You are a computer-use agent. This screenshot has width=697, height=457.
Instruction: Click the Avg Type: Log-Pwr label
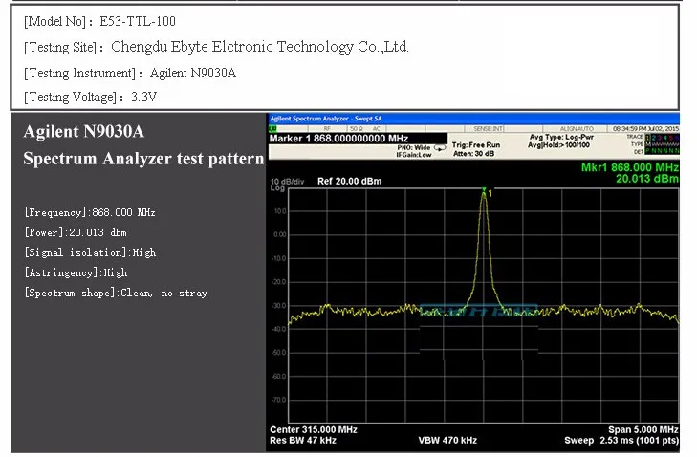point(561,137)
